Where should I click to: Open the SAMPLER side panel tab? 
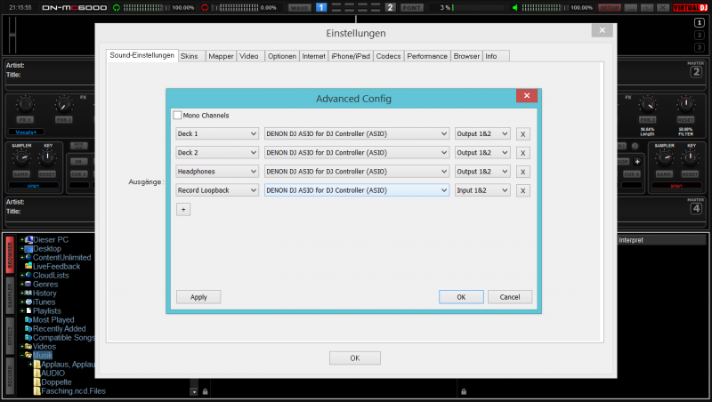click(x=10, y=295)
